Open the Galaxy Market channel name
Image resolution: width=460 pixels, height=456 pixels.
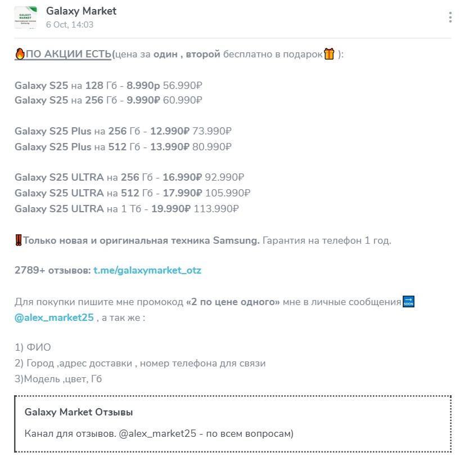(x=81, y=11)
